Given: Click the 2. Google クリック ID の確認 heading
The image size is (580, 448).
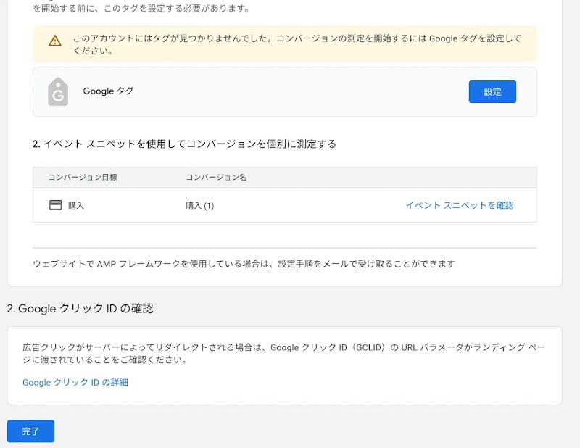Looking at the screenshot, I should (80, 308).
